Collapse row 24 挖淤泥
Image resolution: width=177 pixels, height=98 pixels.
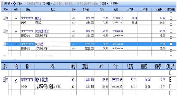tap(4, 18)
